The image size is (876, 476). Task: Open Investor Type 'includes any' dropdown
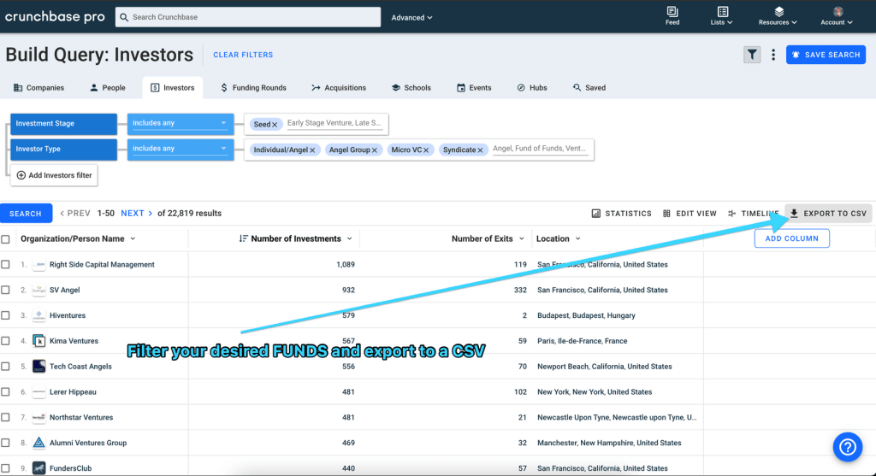(180, 149)
